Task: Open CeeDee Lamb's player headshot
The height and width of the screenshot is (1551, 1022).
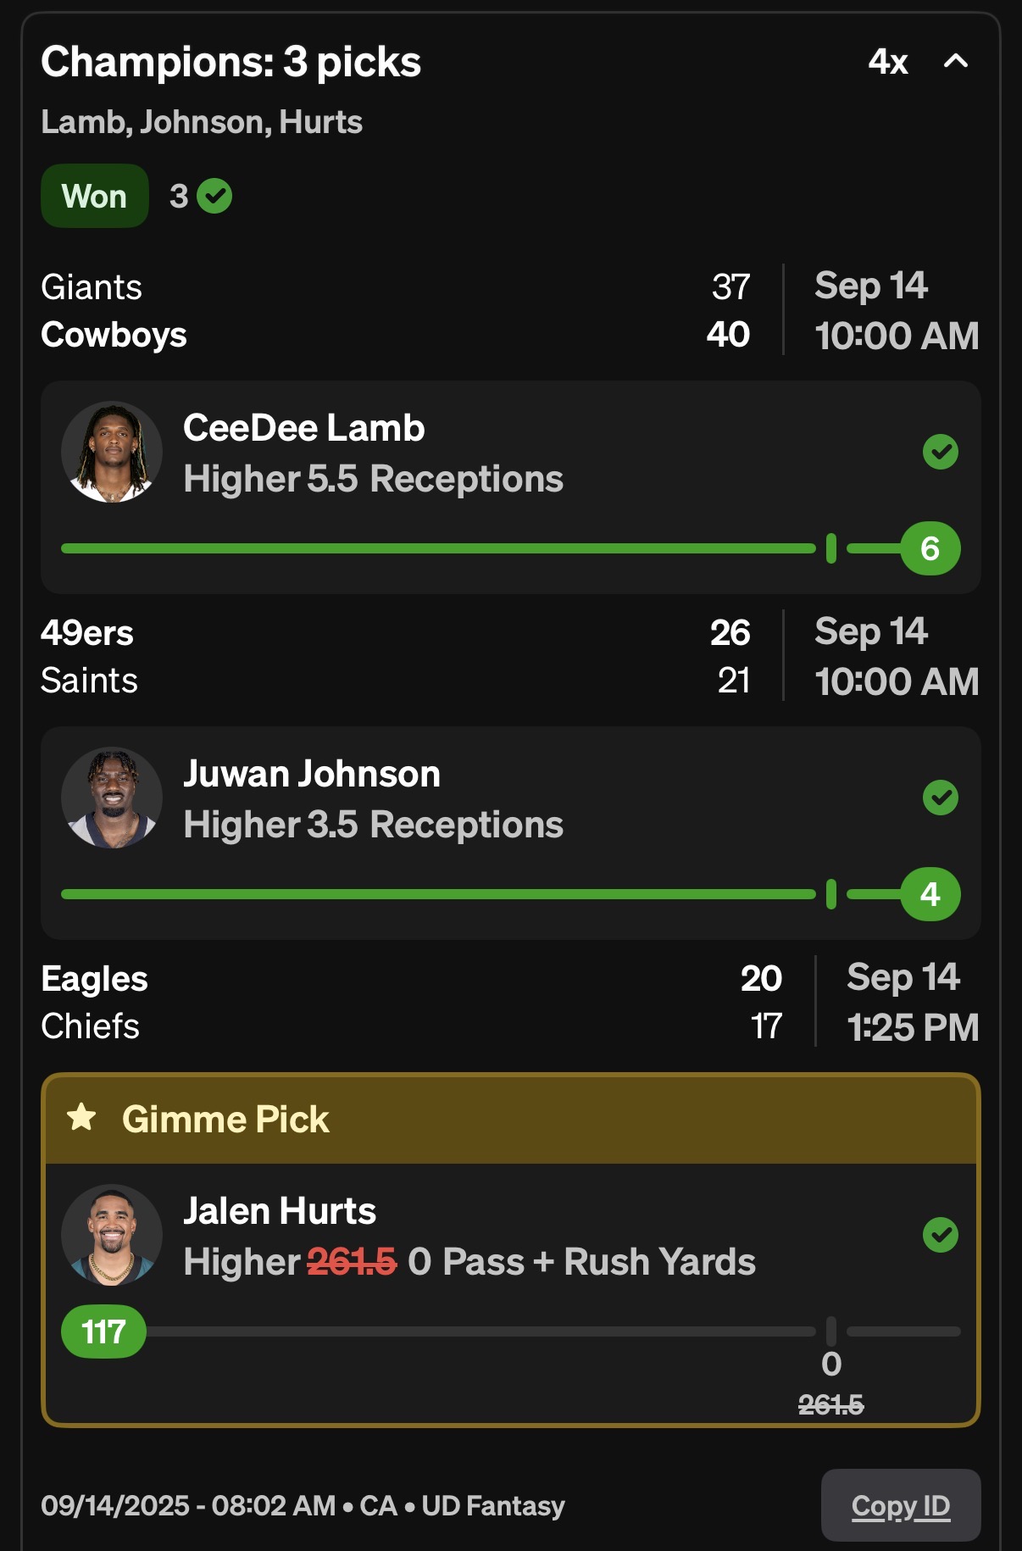Action: 112,452
